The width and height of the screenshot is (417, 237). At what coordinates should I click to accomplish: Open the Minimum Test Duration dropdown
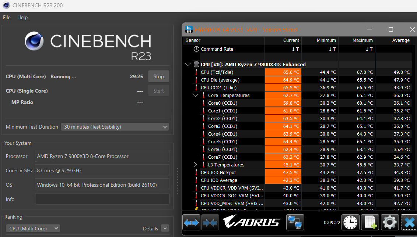pyautogui.click(x=115, y=127)
